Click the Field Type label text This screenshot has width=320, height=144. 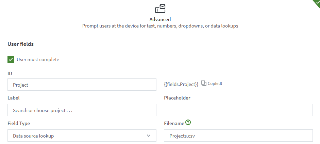pyautogui.click(x=19, y=123)
